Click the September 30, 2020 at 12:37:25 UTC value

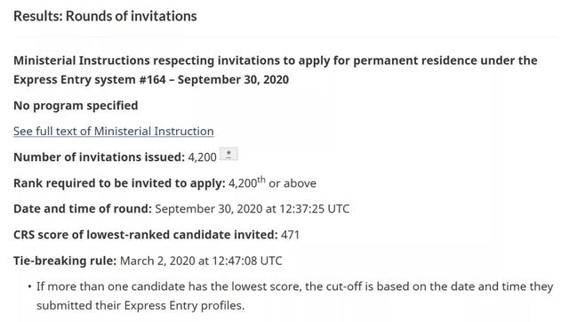(x=252, y=209)
